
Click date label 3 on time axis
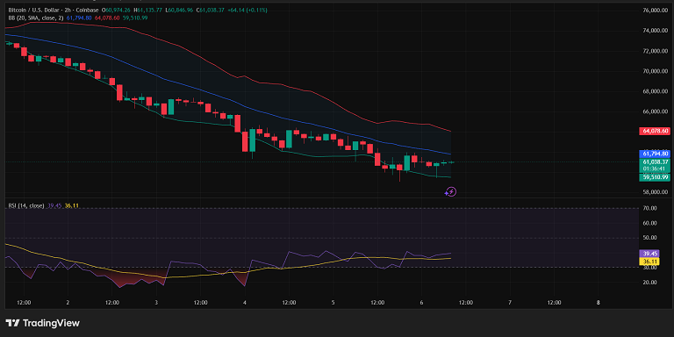pos(156,303)
